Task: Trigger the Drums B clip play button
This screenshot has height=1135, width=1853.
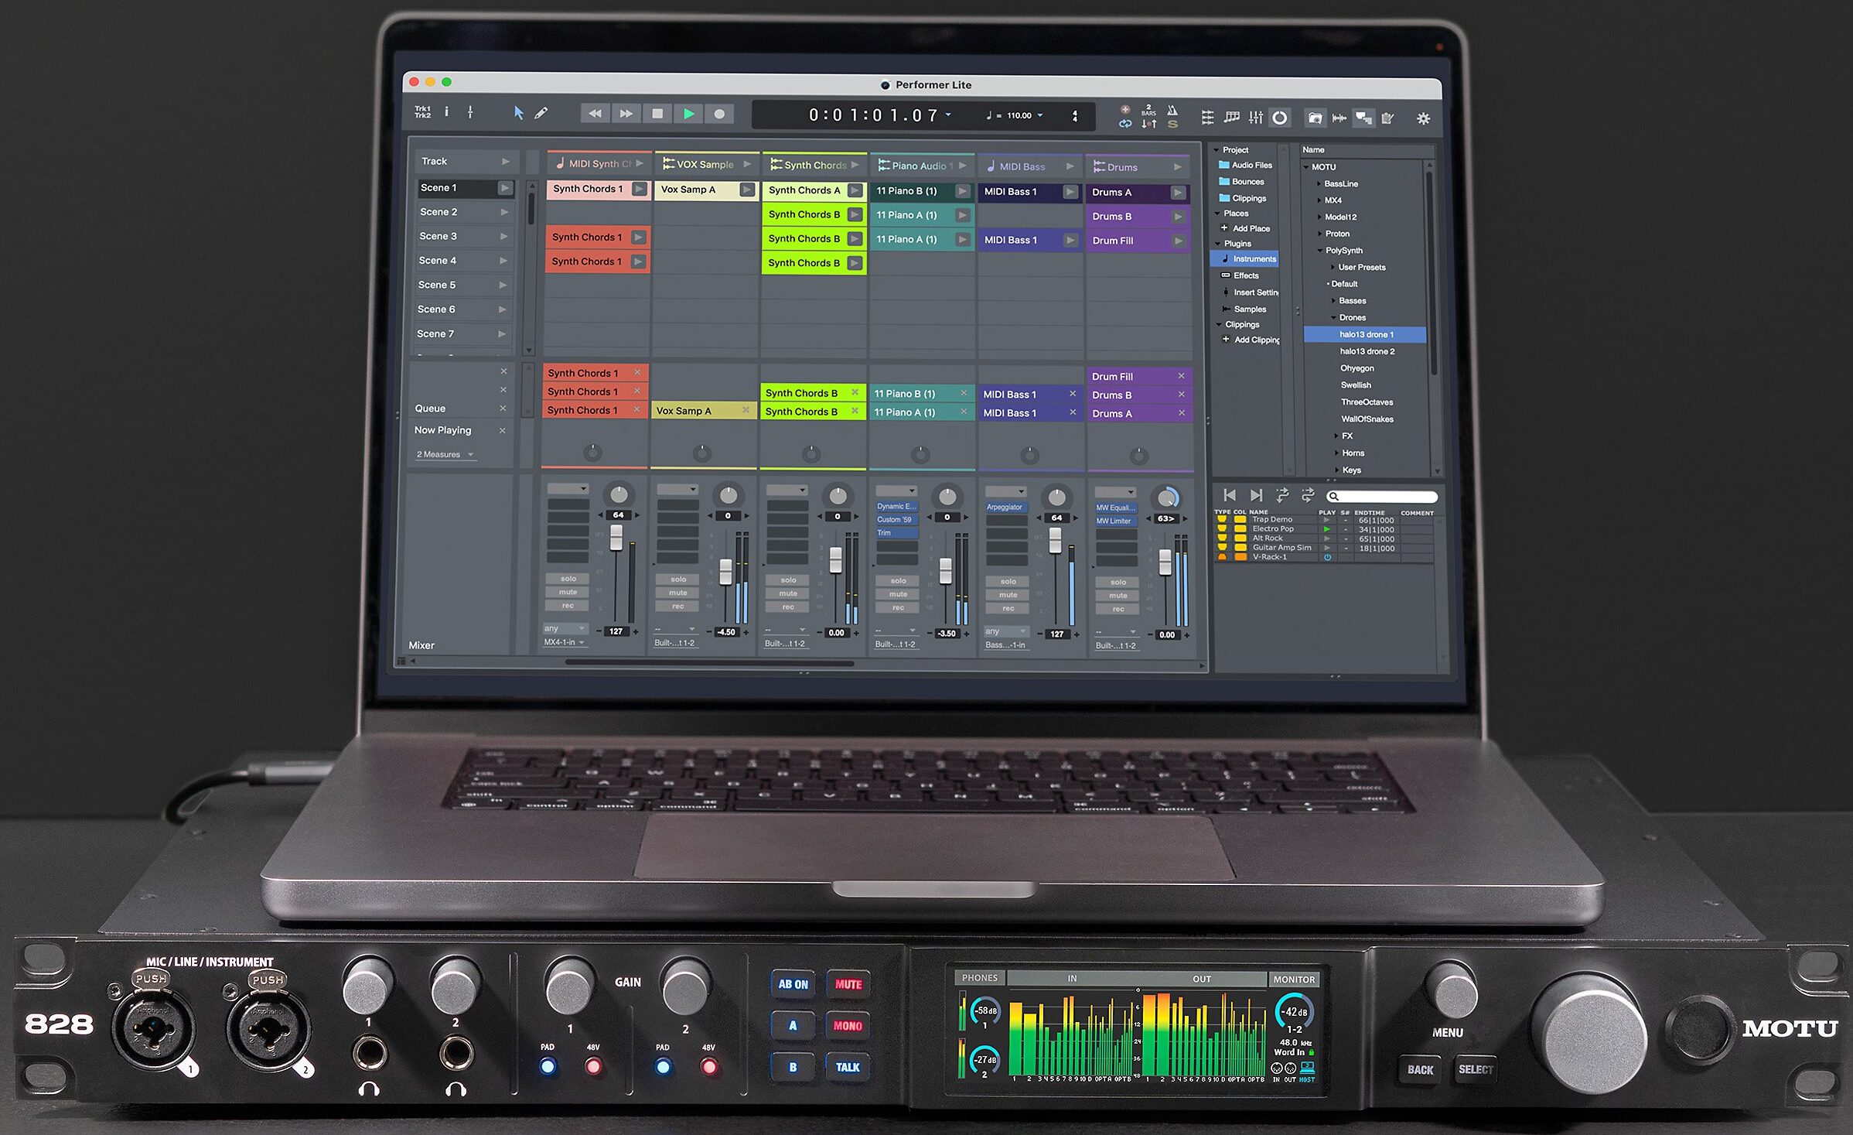Action: coord(1178,217)
